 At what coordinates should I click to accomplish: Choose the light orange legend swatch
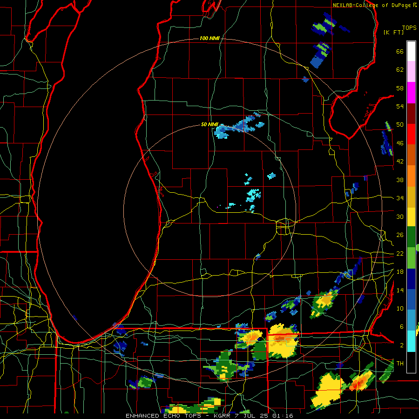[x=411, y=176]
